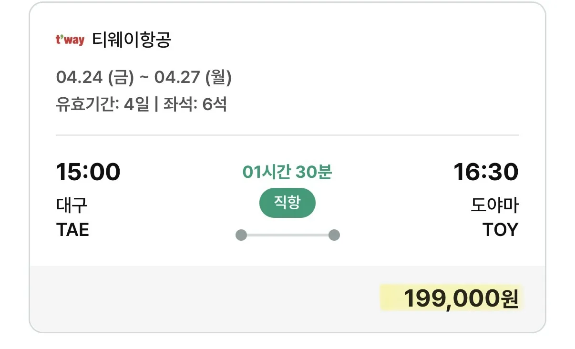
Task: Select the 도야마 arrival city label
Action: [x=495, y=204]
